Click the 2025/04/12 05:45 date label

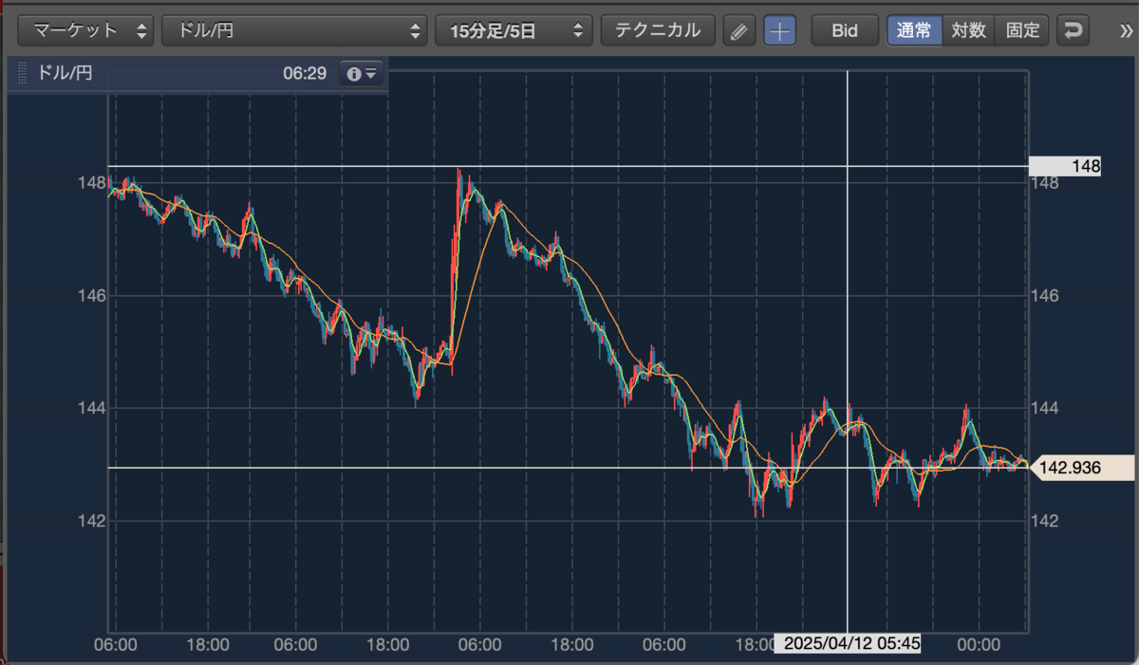[852, 644]
